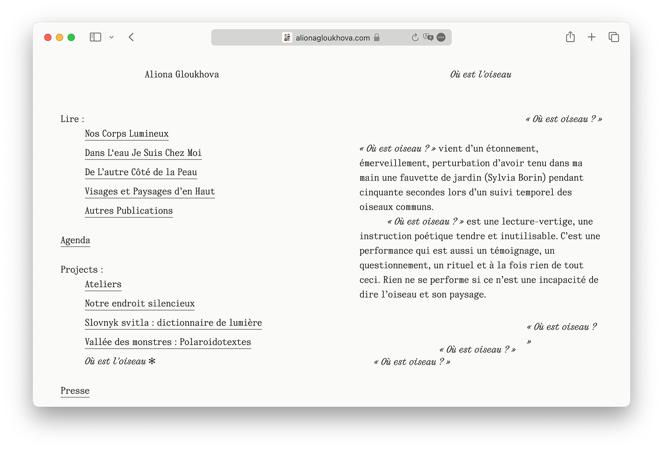Image resolution: width=663 pixels, height=450 pixels.
Task: Reload the page with the refresh icon
Action: pos(415,37)
